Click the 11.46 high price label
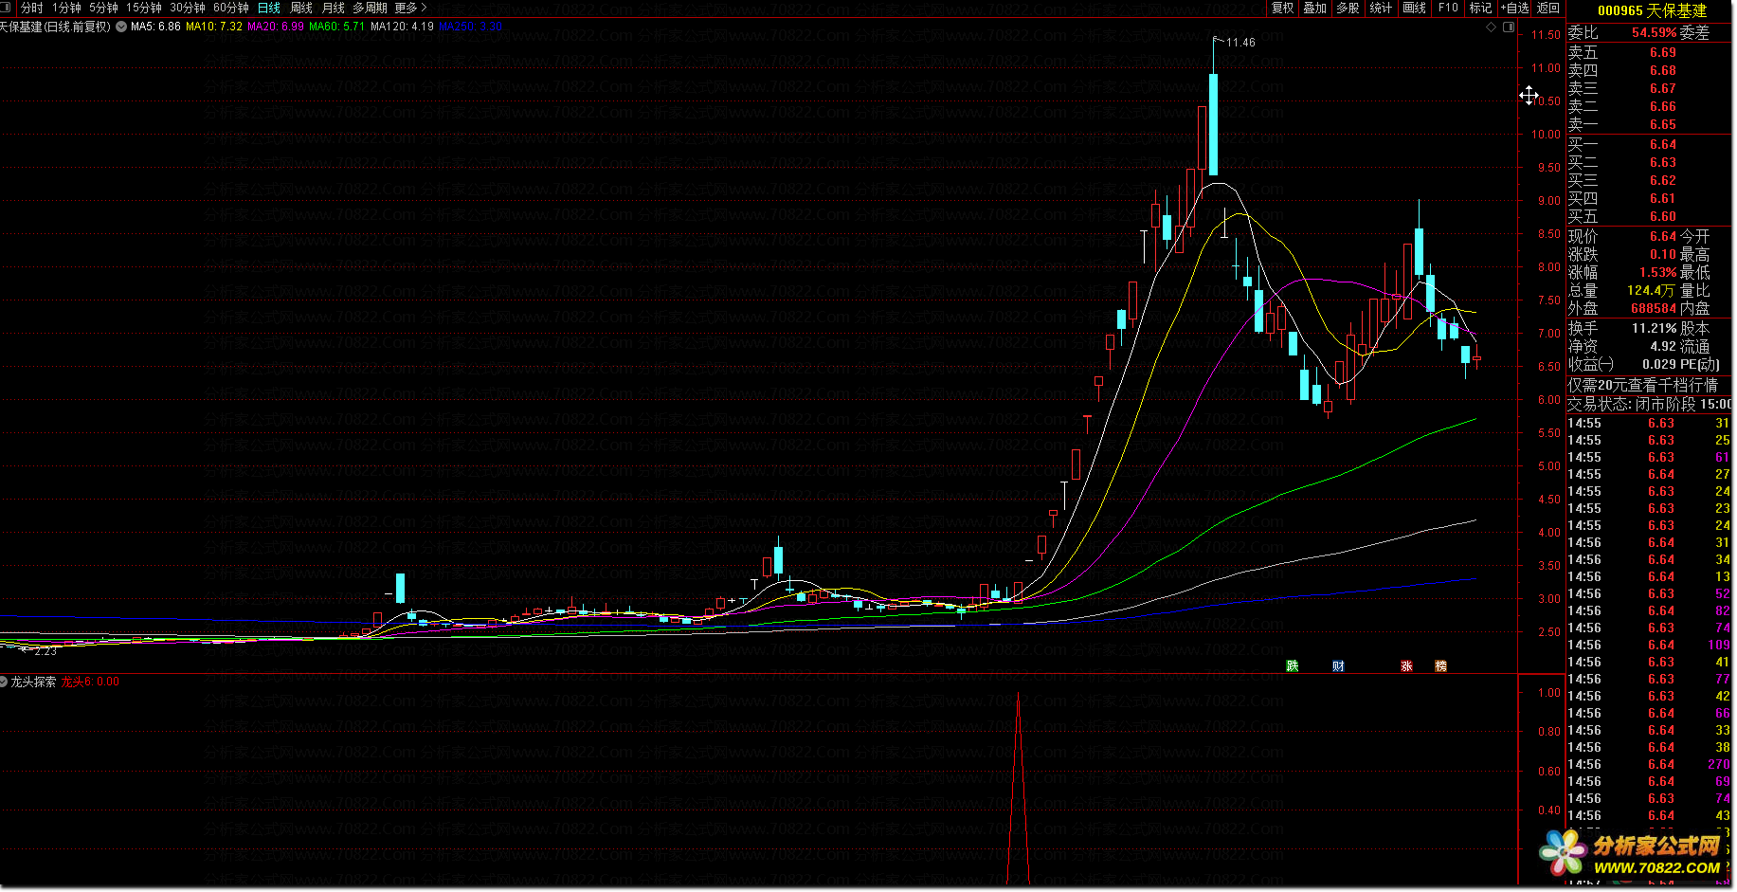This screenshot has height=892, width=1737. click(1240, 43)
